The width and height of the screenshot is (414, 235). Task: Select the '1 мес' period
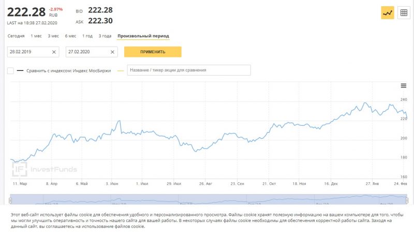(x=36, y=36)
